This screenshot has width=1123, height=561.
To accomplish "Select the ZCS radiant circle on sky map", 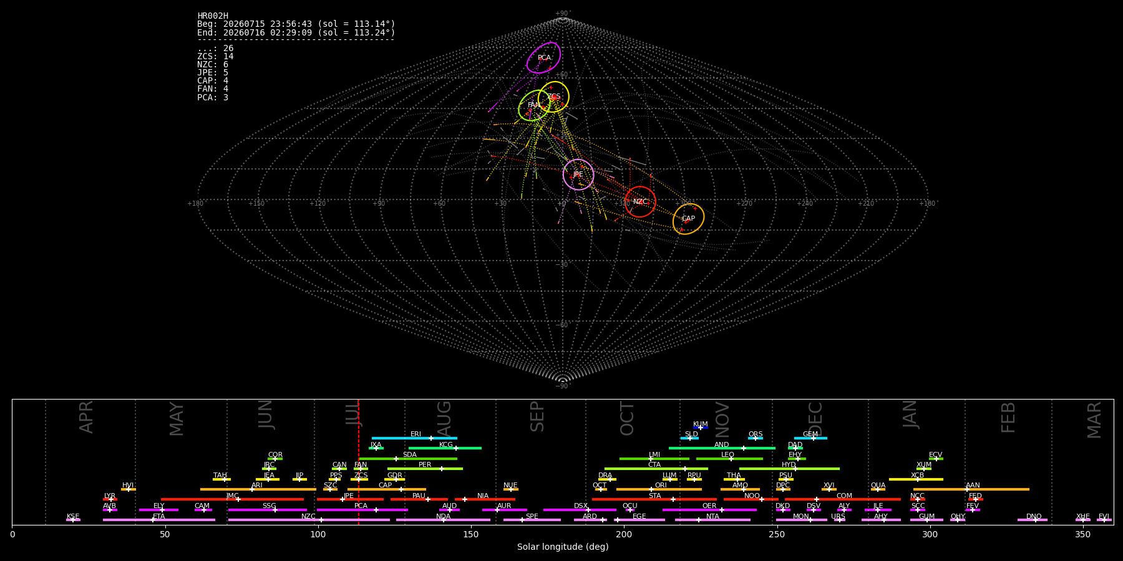I will click(x=553, y=97).
